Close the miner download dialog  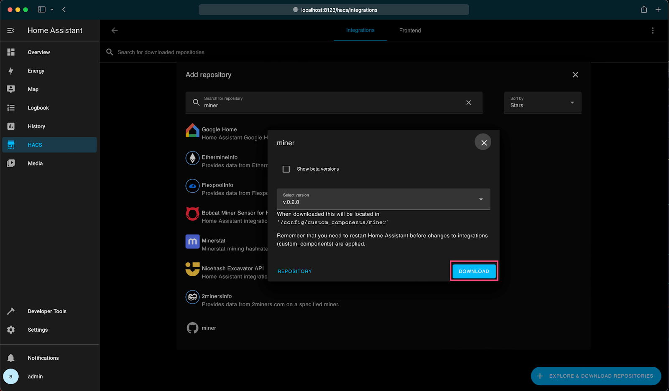pyautogui.click(x=483, y=142)
